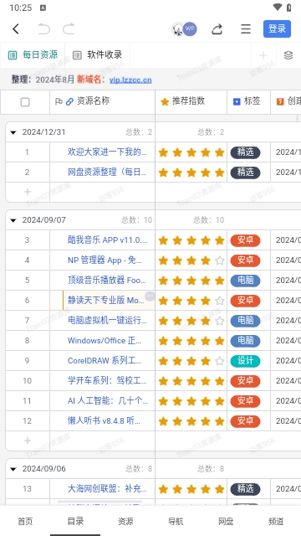Add a new sheet with plus icon

pos(263,55)
